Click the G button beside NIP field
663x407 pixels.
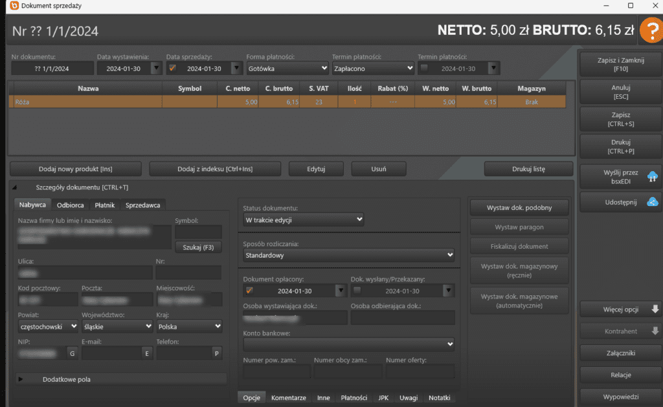tap(72, 353)
